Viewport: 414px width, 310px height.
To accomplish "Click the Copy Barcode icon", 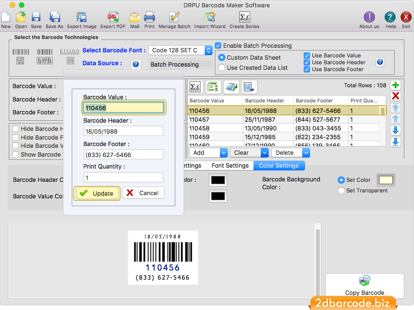I will pos(364,281).
